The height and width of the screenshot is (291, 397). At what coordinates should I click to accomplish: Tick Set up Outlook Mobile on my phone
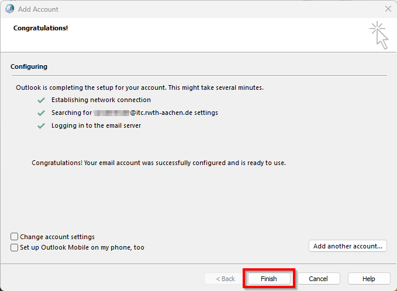click(x=15, y=247)
